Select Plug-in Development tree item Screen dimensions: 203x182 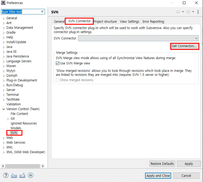point(22,80)
